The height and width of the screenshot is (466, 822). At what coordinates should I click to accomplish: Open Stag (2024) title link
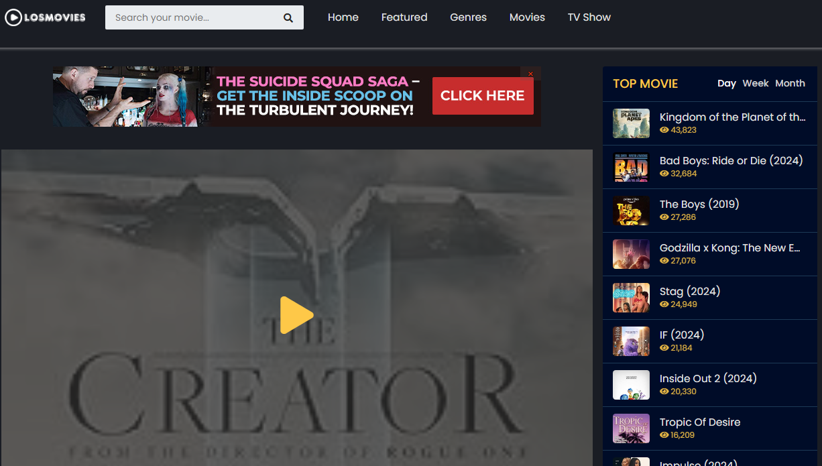click(690, 292)
